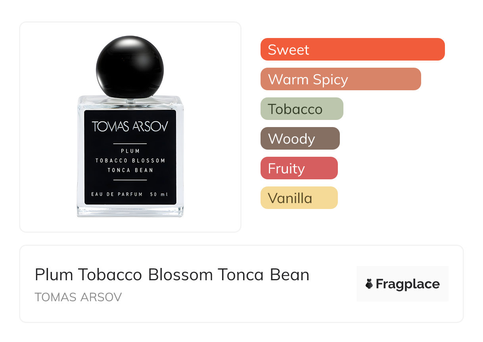Click the spray neck beneath the cap
The height and width of the screenshot is (342, 483).
[x=130, y=100]
